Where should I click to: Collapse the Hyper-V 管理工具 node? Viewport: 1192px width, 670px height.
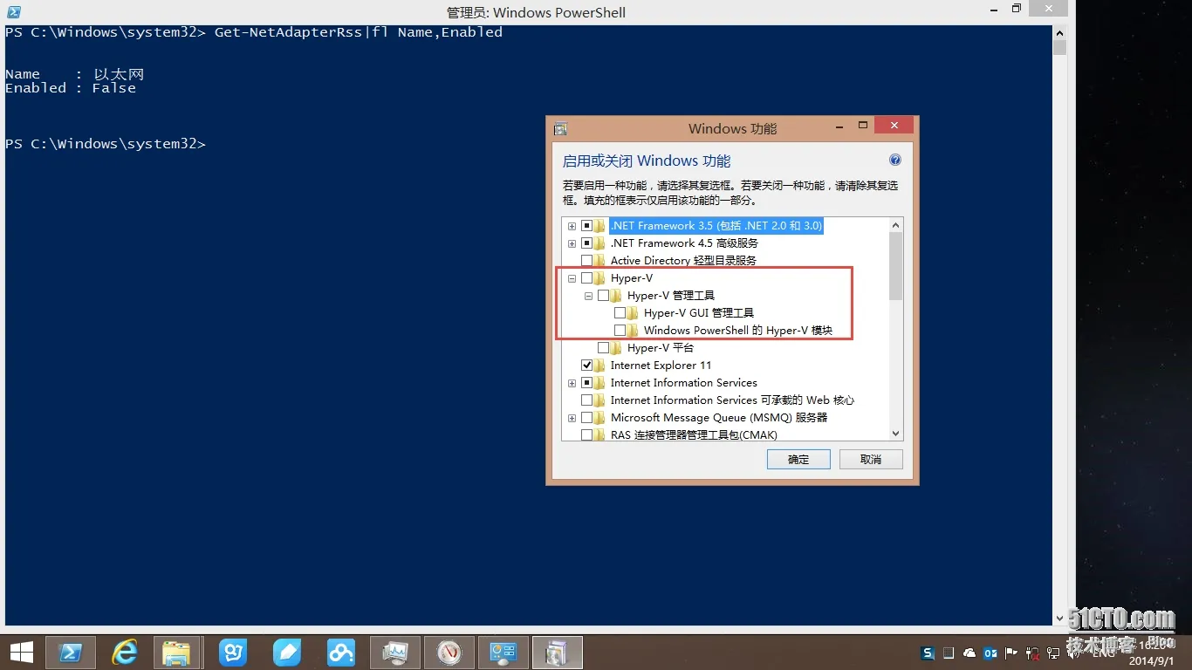(588, 296)
